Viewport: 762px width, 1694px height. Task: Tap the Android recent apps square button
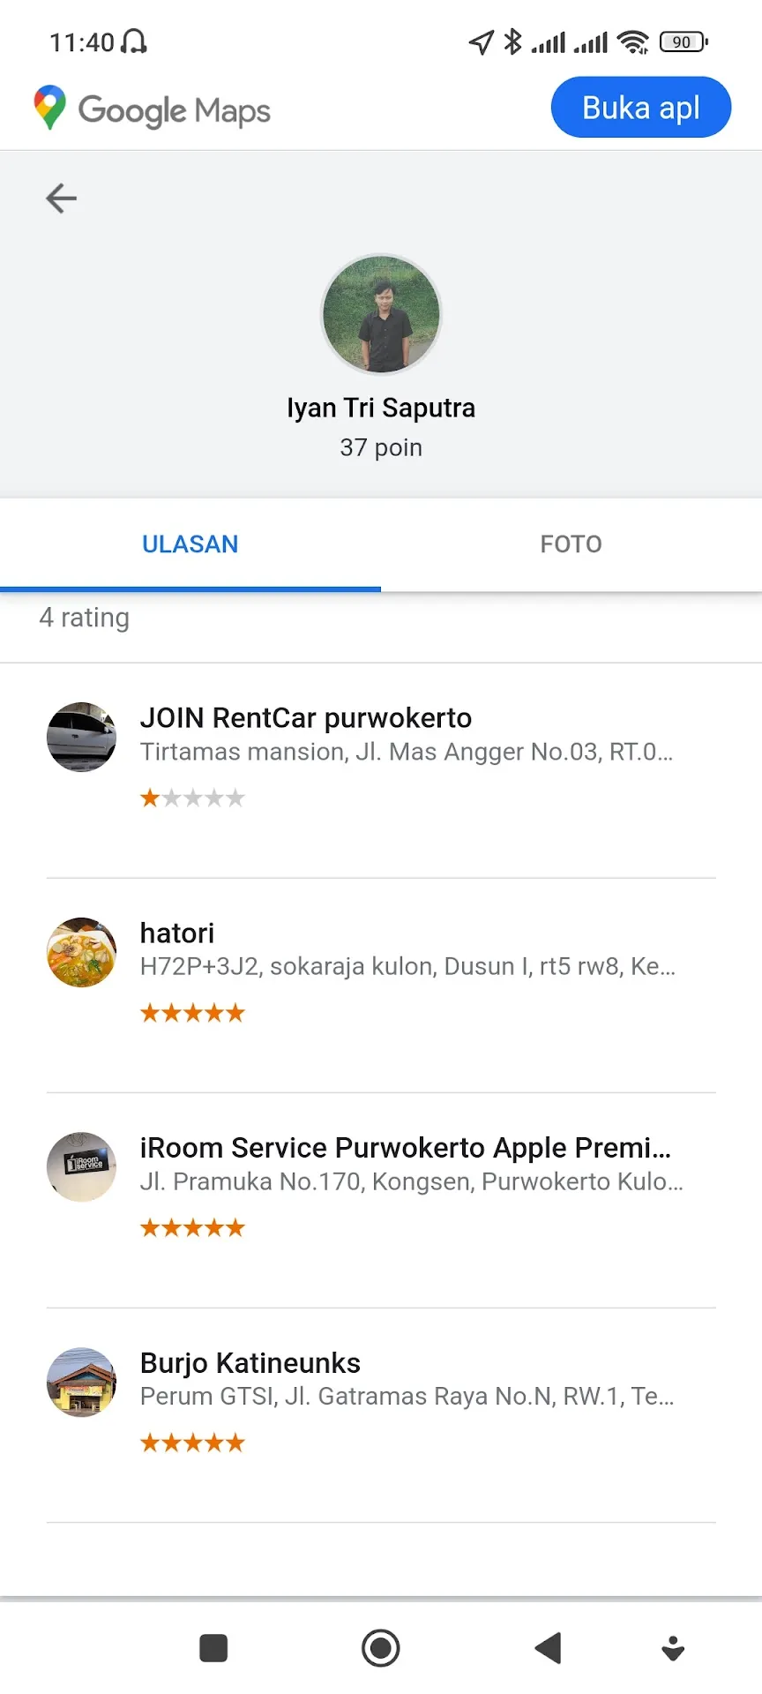coord(213,1647)
